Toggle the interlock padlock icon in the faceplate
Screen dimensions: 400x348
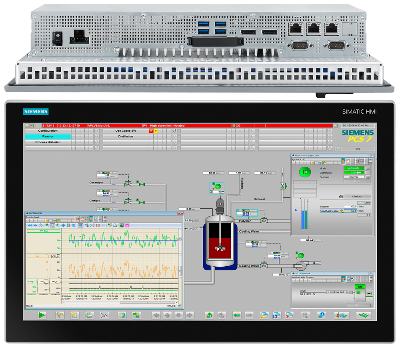(x=341, y=196)
